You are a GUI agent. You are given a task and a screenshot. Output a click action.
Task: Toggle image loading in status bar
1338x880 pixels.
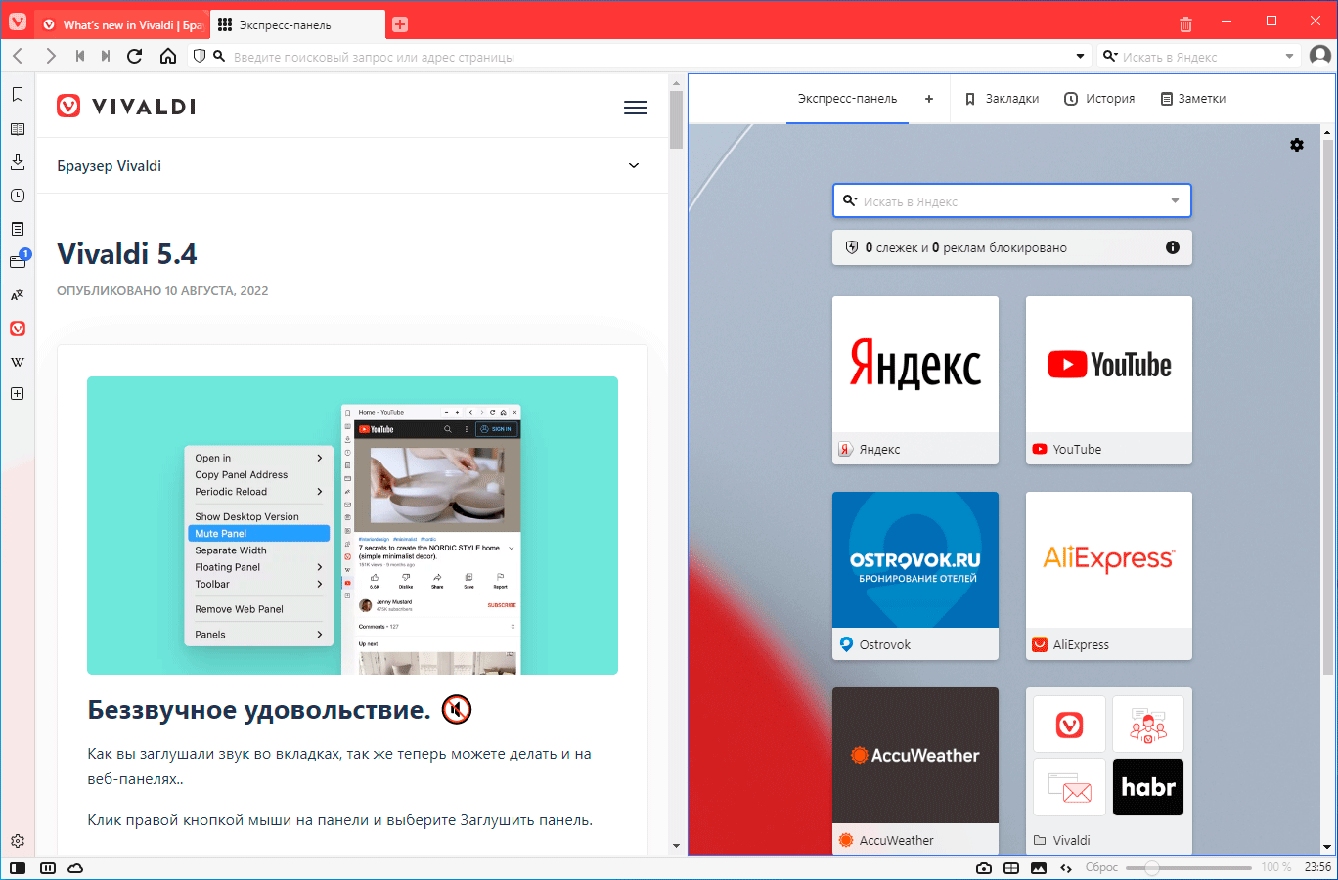point(1039,868)
